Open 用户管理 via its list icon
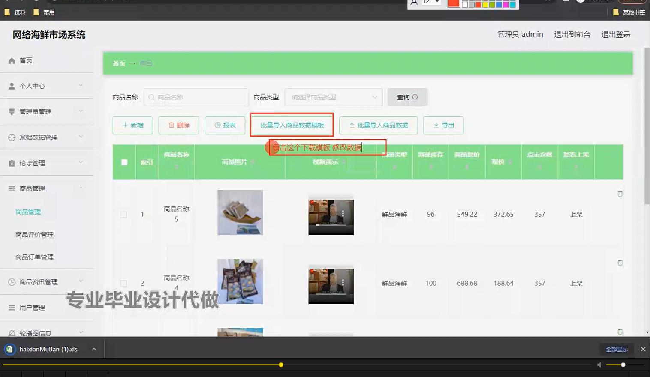Image resolution: width=650 pixels, height=377 pixels. coord(12,307)
